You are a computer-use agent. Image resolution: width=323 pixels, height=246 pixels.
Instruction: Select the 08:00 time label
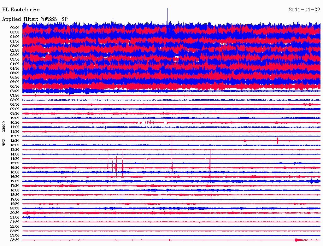coord(15,100)
